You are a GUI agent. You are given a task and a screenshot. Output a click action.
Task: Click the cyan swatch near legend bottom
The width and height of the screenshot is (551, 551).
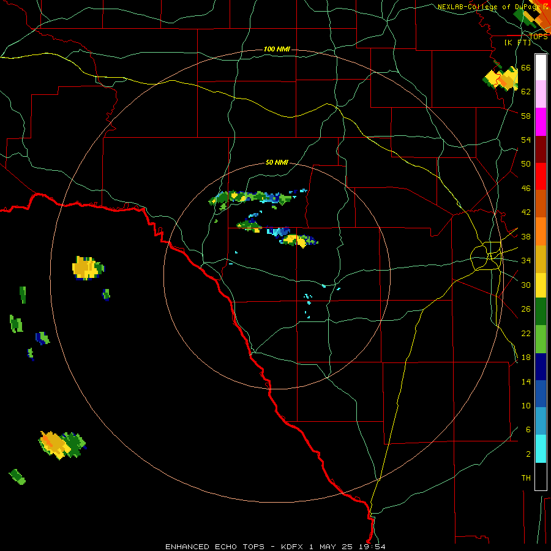pyautogui.click(x=541, y=449)
